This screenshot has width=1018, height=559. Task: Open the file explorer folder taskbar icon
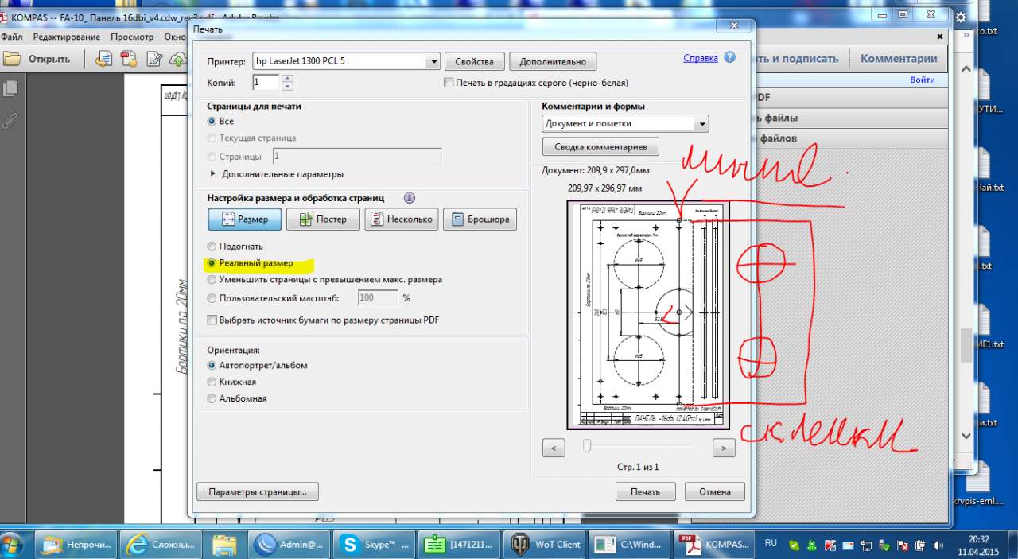[x=225, y=545]
